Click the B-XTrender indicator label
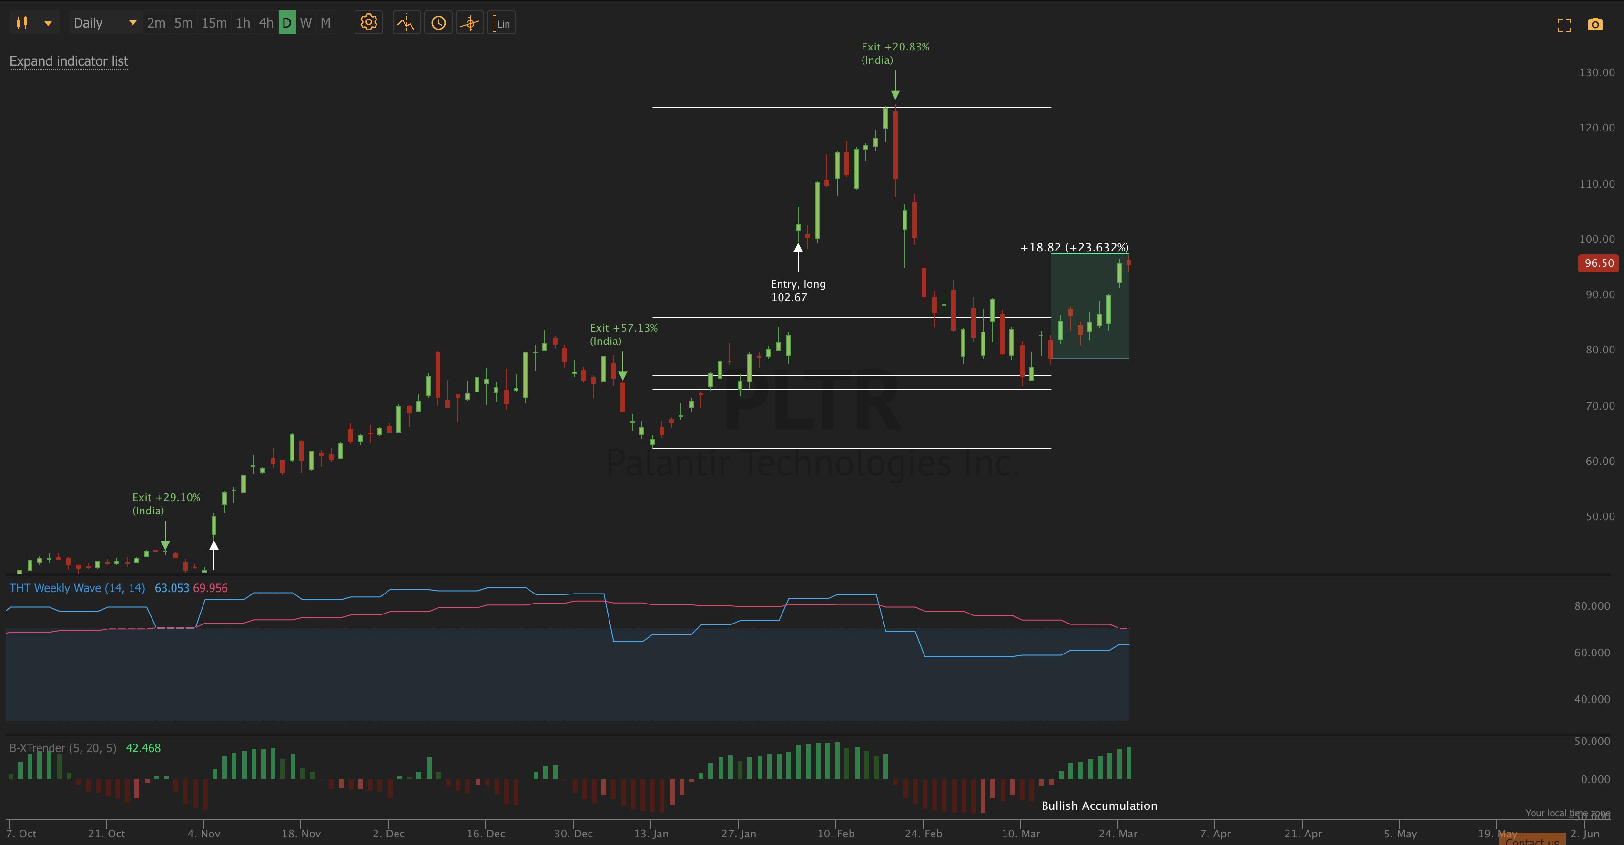 pyautogui.click(x=62, y=748)
